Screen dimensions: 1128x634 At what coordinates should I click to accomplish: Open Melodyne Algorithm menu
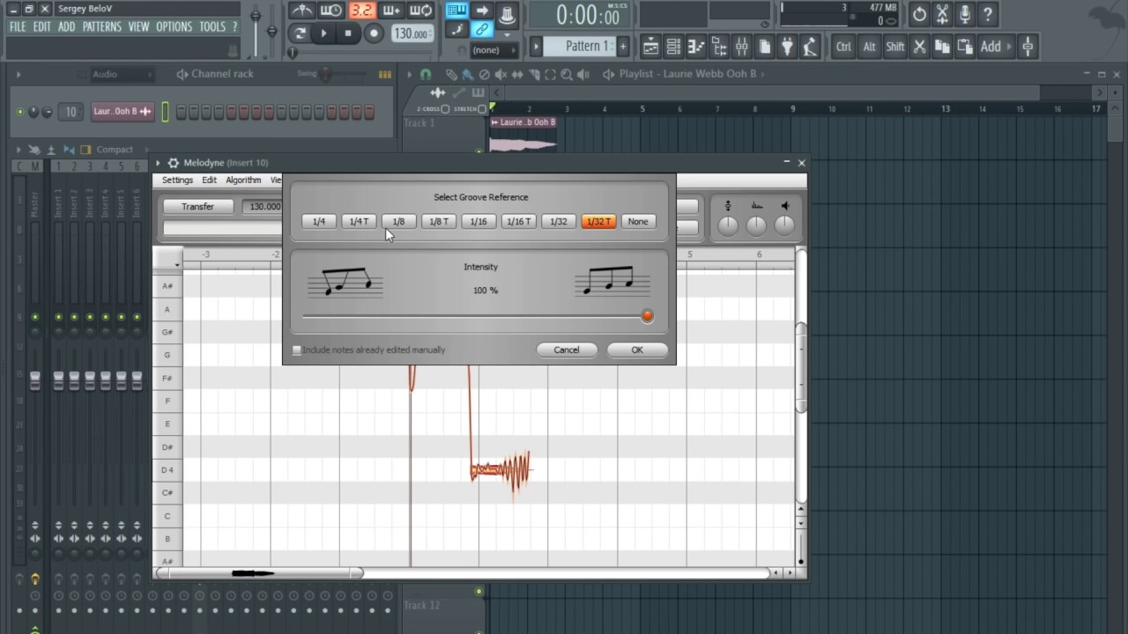click(243, 180)
